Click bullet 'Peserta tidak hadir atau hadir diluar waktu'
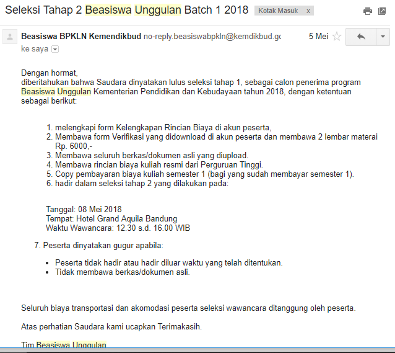Screen dimensions: 395x353 point(169,263)
